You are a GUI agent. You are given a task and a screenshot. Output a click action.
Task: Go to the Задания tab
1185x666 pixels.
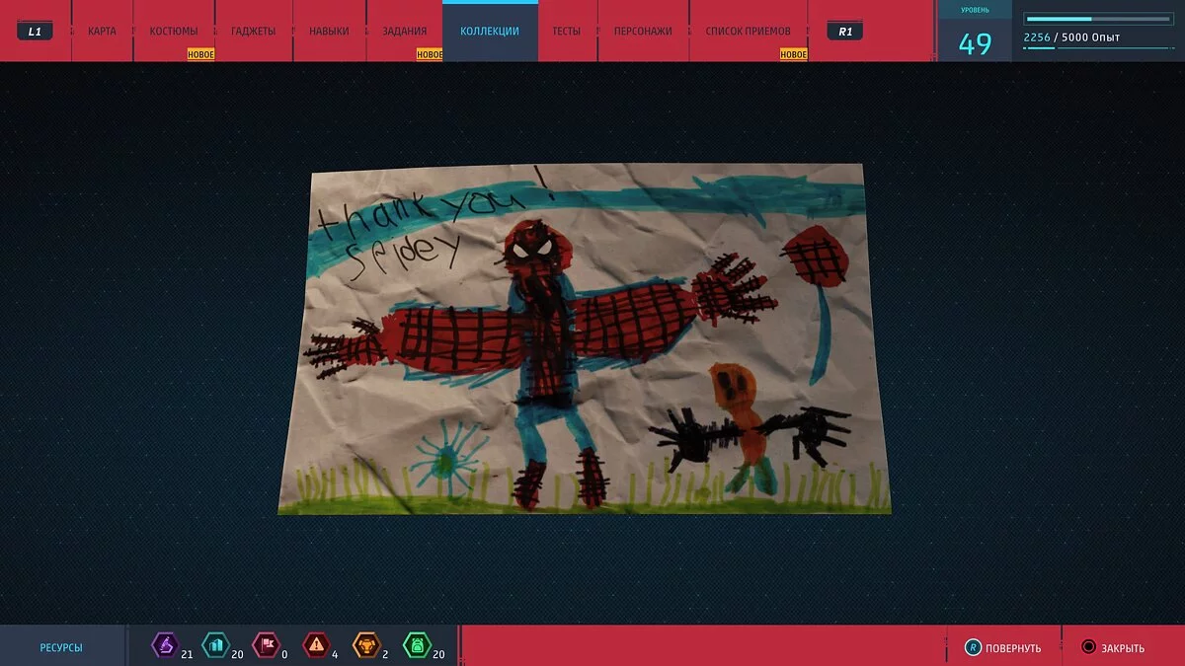pos(405,32)
